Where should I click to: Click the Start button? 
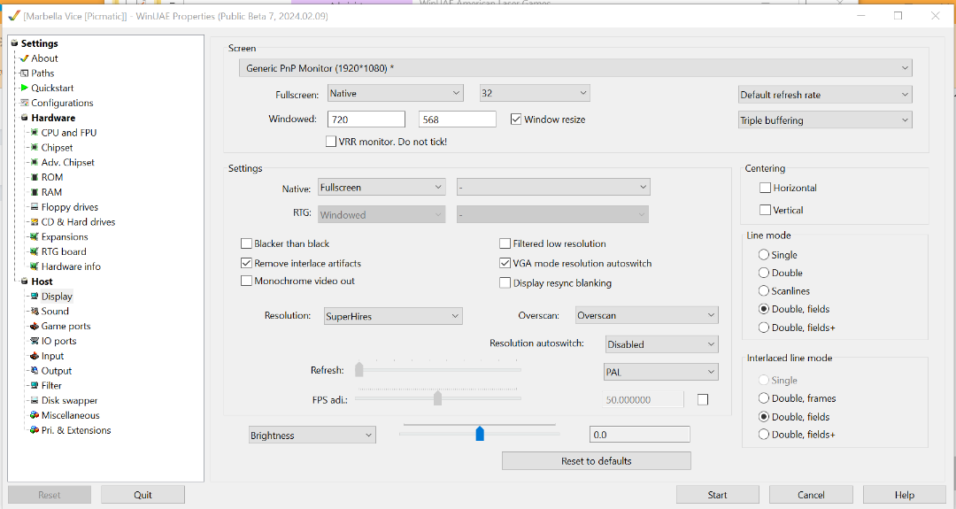(717, 495)
